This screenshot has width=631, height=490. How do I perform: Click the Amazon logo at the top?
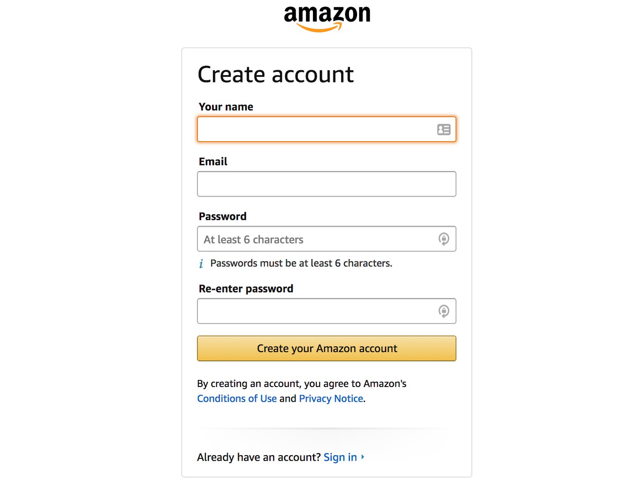[x=327, y=18]
